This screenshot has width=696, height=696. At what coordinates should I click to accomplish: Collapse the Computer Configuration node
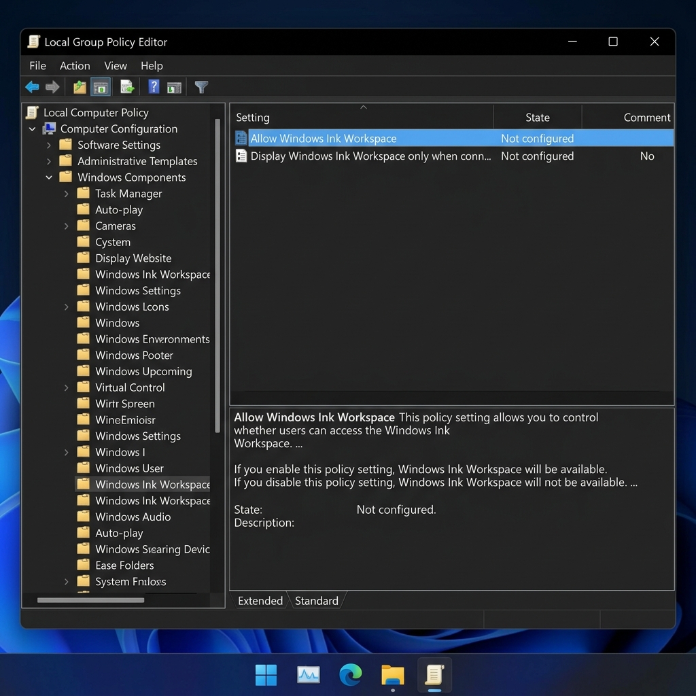32,129
